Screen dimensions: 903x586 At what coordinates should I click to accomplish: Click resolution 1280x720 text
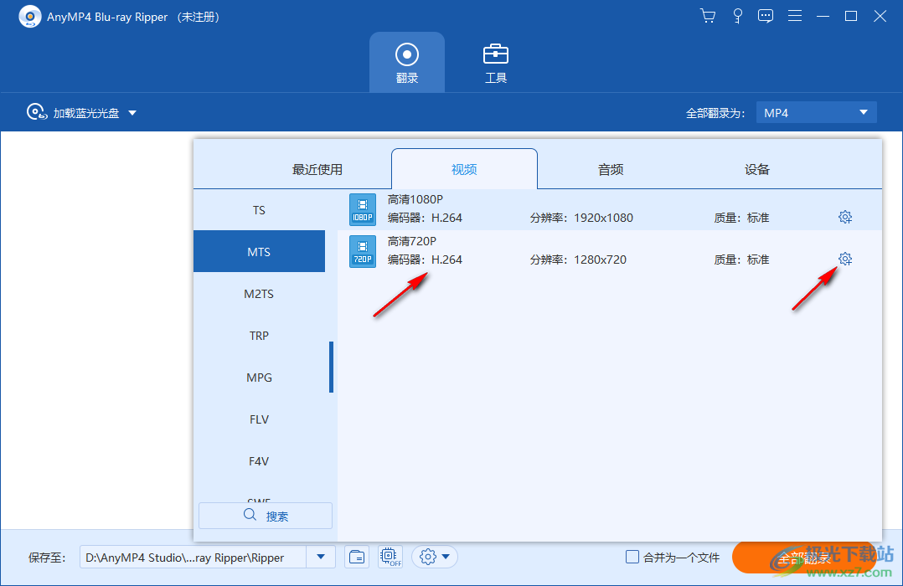[600, 260]
